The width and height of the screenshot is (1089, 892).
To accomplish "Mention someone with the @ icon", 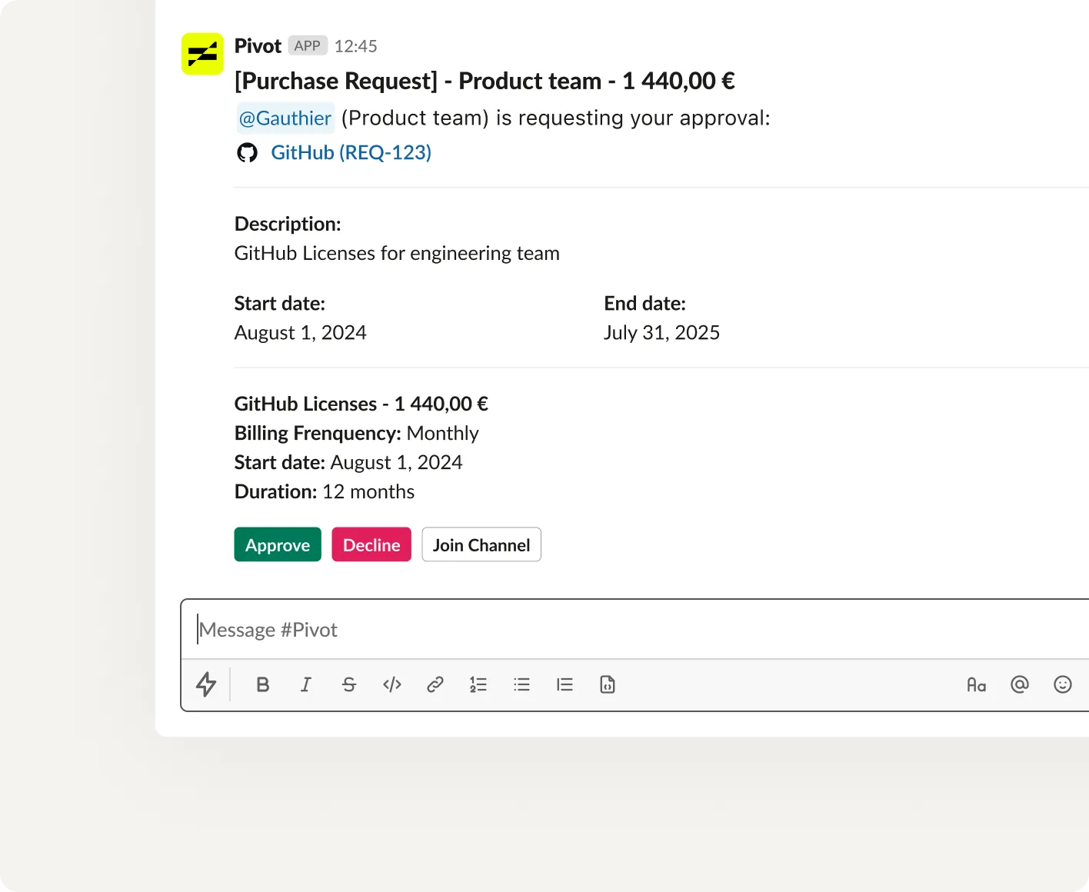I will tap(1020, 684).
